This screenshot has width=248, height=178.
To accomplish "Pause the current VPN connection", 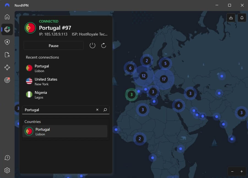I will [53, 45].
